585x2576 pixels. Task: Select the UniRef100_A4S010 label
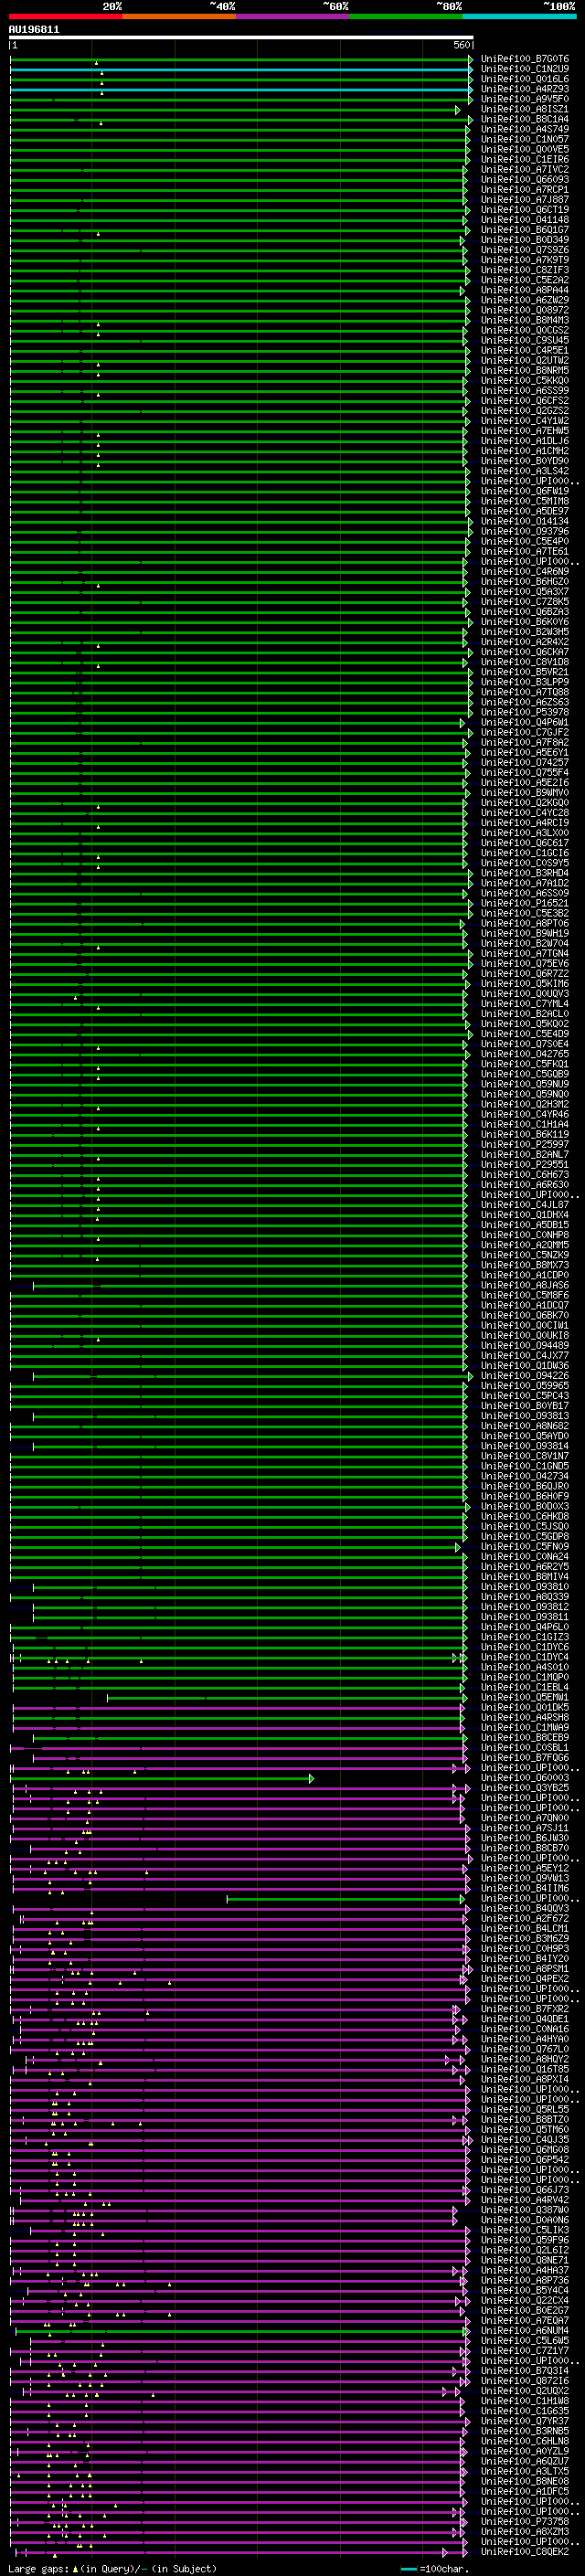525,1667
